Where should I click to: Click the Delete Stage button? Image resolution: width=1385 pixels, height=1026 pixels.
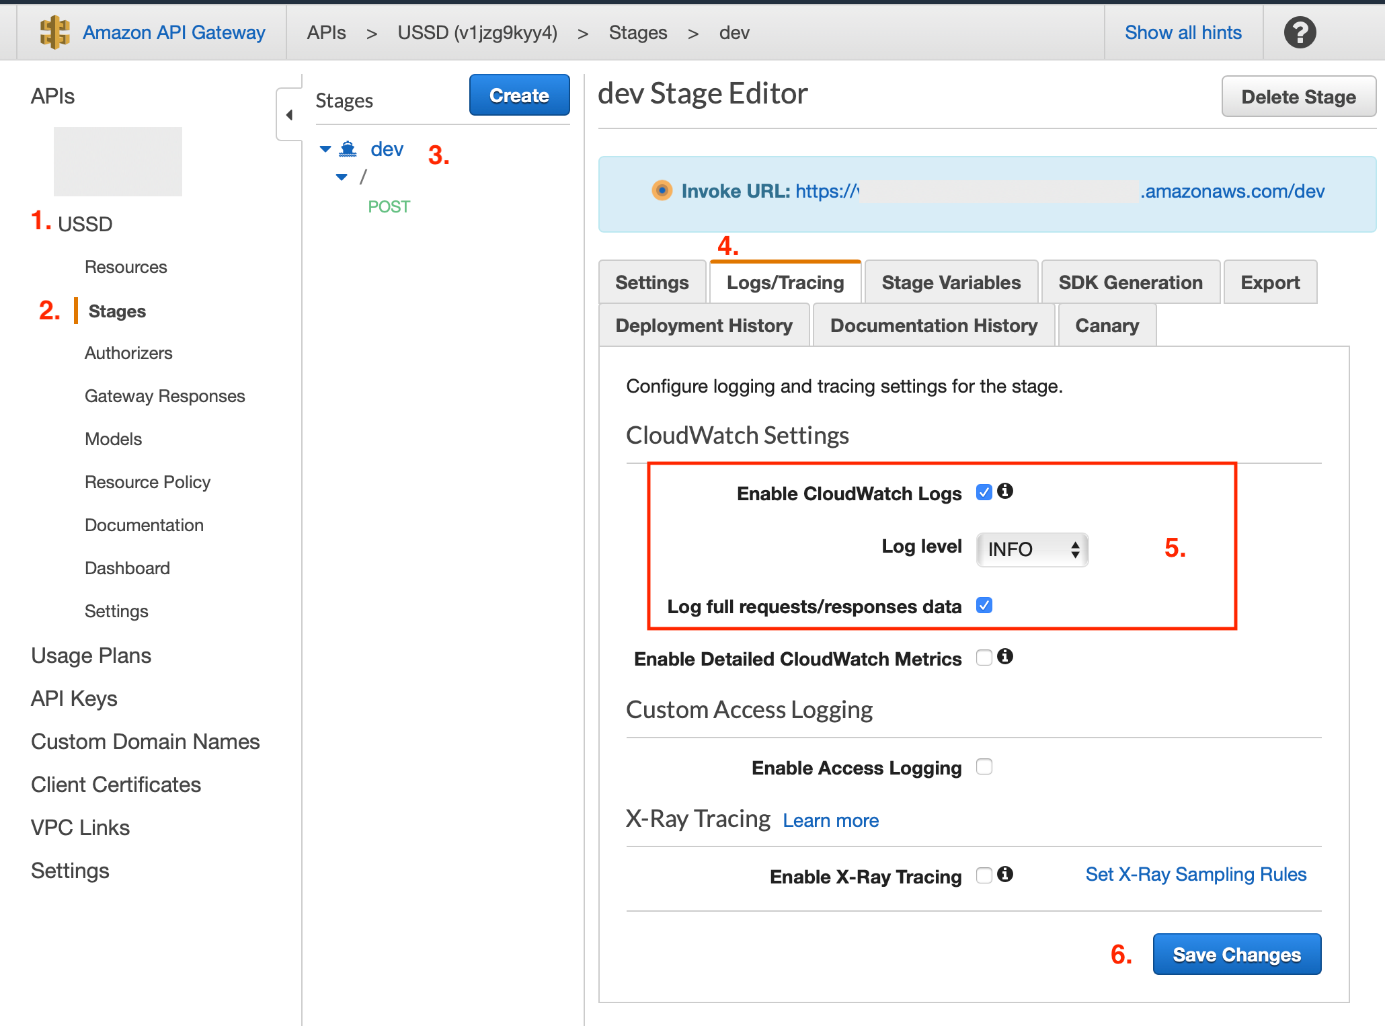(x=1298, y=97)
